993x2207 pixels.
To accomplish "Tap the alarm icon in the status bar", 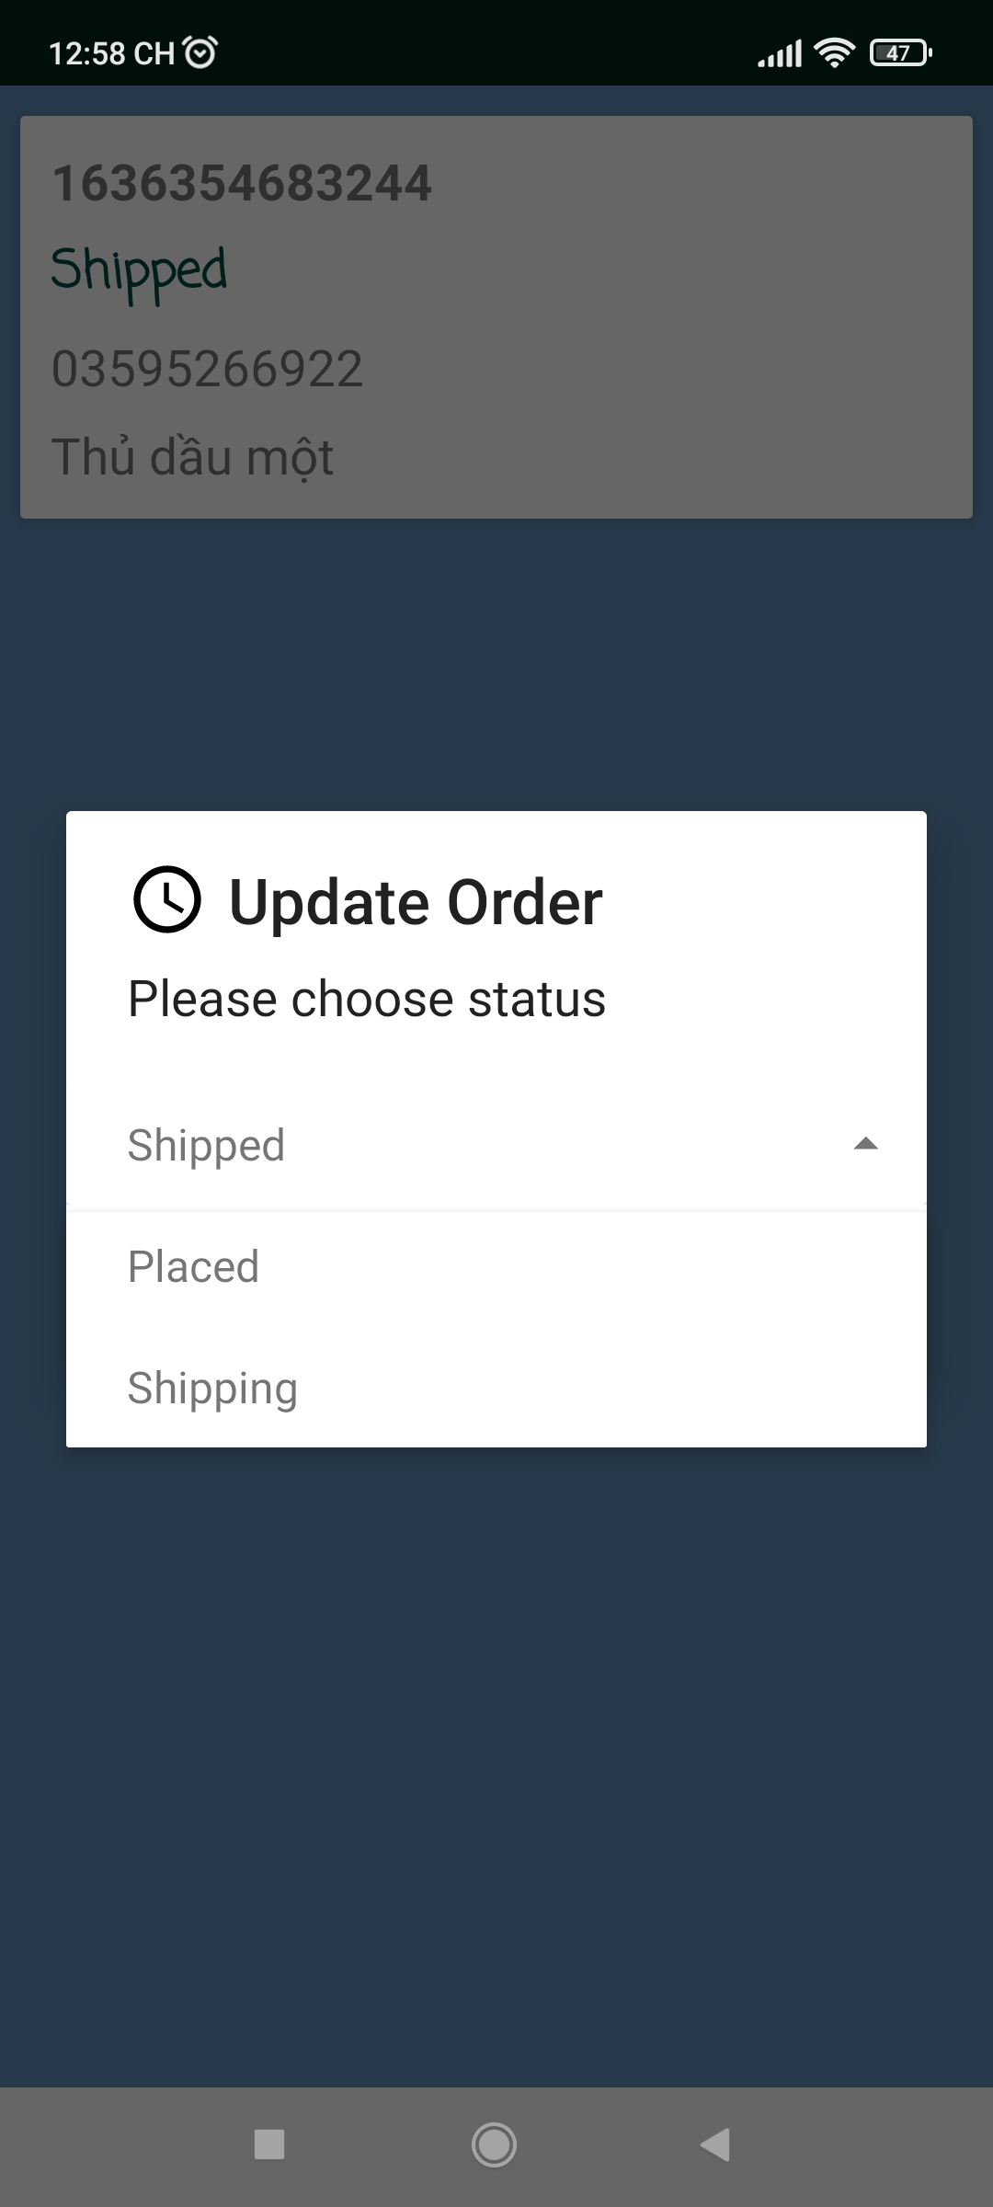I will tap(198, 51).
